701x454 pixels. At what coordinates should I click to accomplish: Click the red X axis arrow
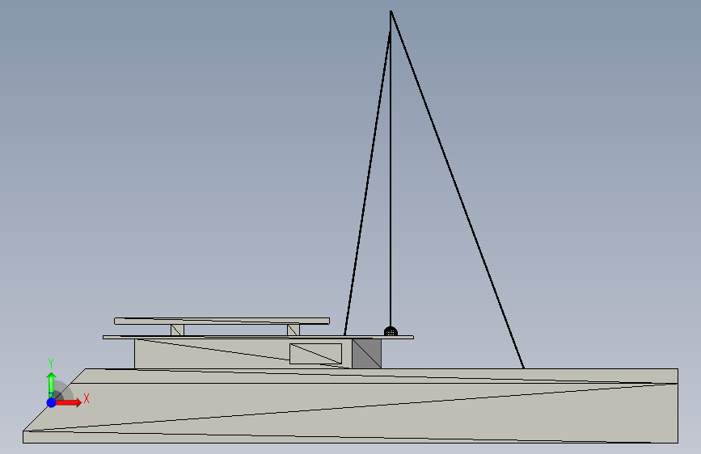(x=68, y=402)
